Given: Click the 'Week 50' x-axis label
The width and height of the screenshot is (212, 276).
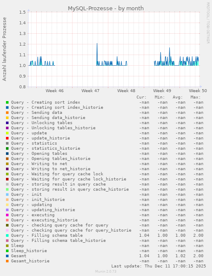Looking at the screenshot, I should [x=198, y=91].
